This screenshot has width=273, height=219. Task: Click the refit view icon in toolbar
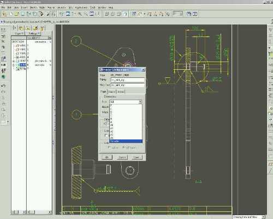click(92, 14)
